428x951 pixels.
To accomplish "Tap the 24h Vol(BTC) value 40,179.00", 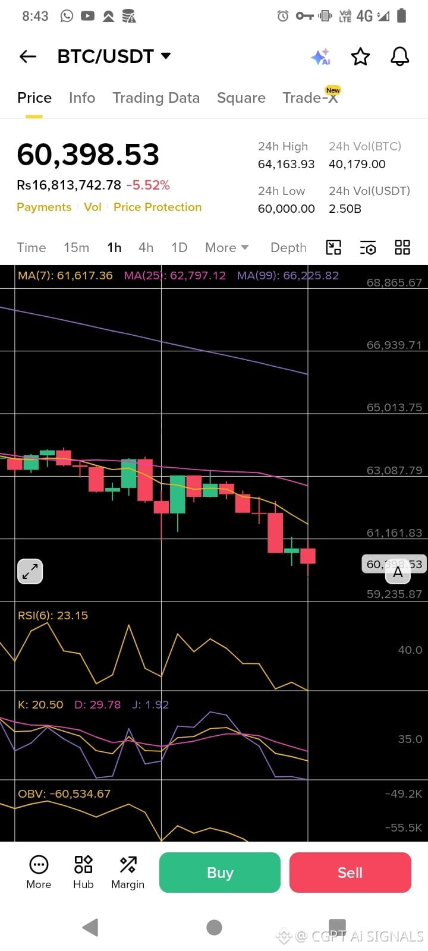I will [357, 164].
